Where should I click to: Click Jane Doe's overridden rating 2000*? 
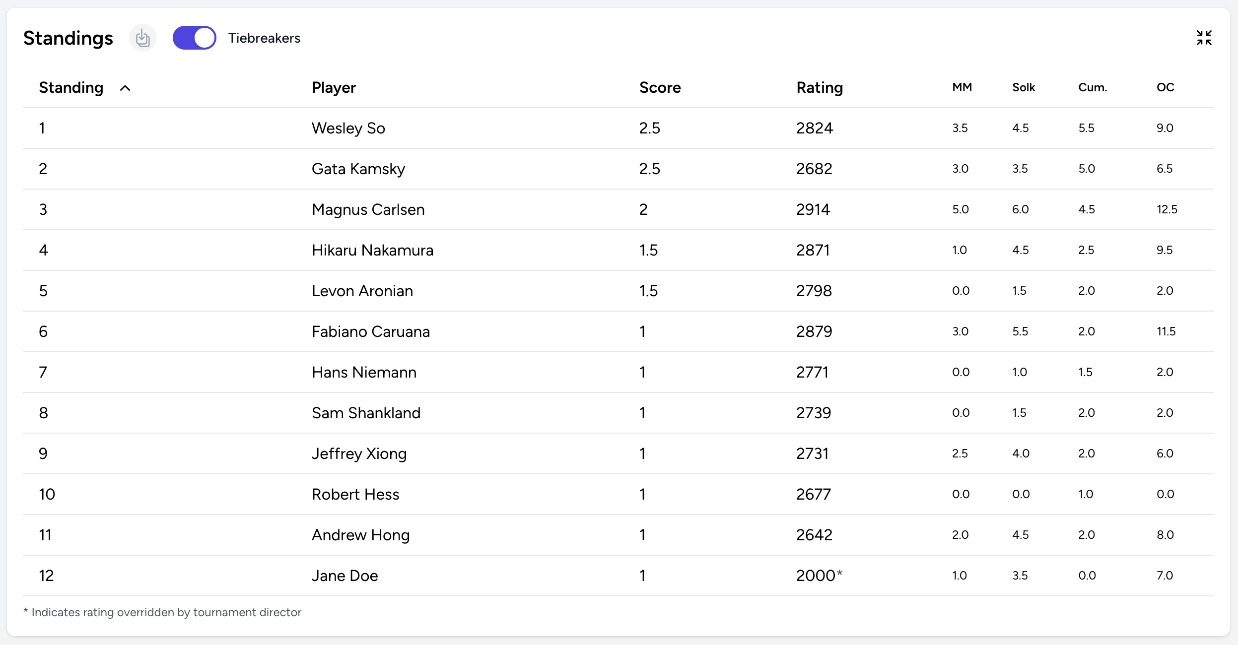click(819, 576)
